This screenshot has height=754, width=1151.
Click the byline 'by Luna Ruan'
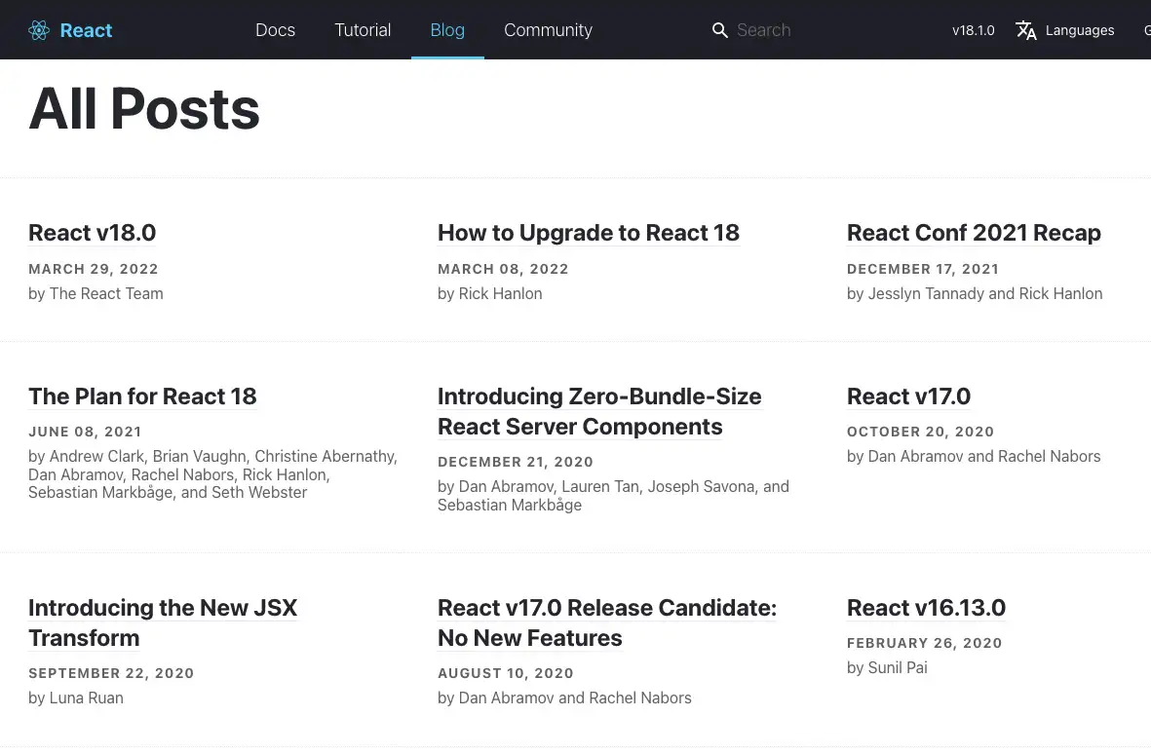tap(76, 697)
